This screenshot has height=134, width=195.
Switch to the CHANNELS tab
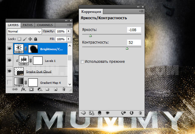pyautogui.click(x=45, y=25)
